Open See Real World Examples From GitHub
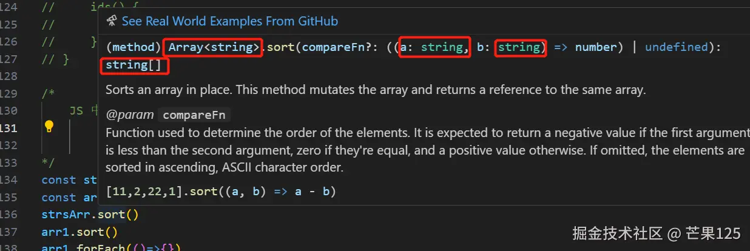 229,21
